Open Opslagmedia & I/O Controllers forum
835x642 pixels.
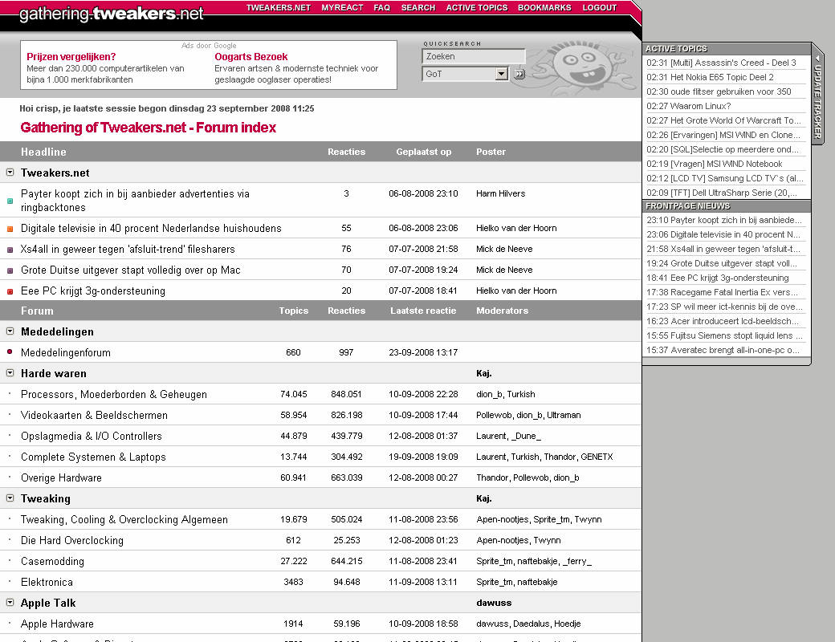[x=91, y=436]
